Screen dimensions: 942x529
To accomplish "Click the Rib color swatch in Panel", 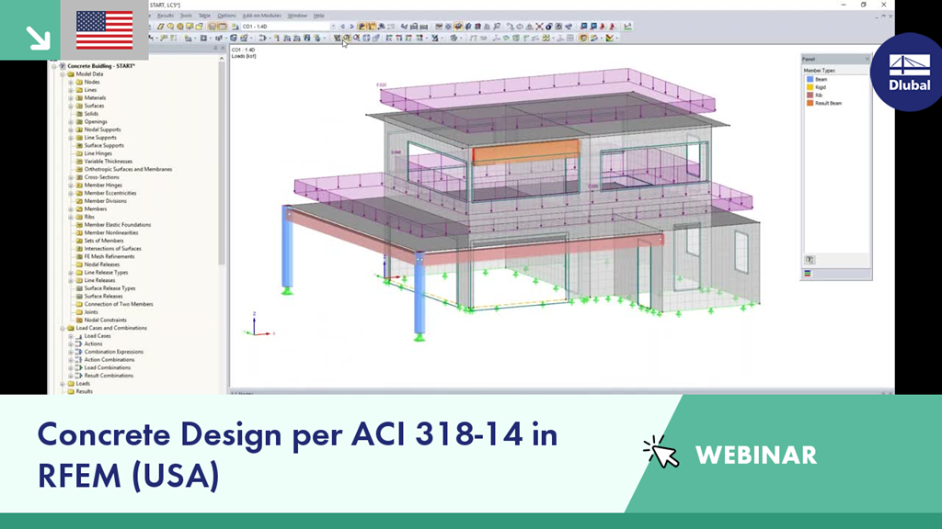I will tap(810, 96).
